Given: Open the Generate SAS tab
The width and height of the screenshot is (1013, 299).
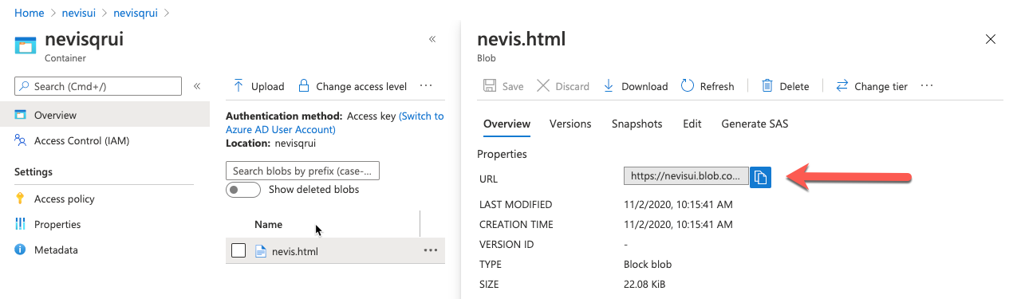Looking at the screenshot, I should click(755, 124).
